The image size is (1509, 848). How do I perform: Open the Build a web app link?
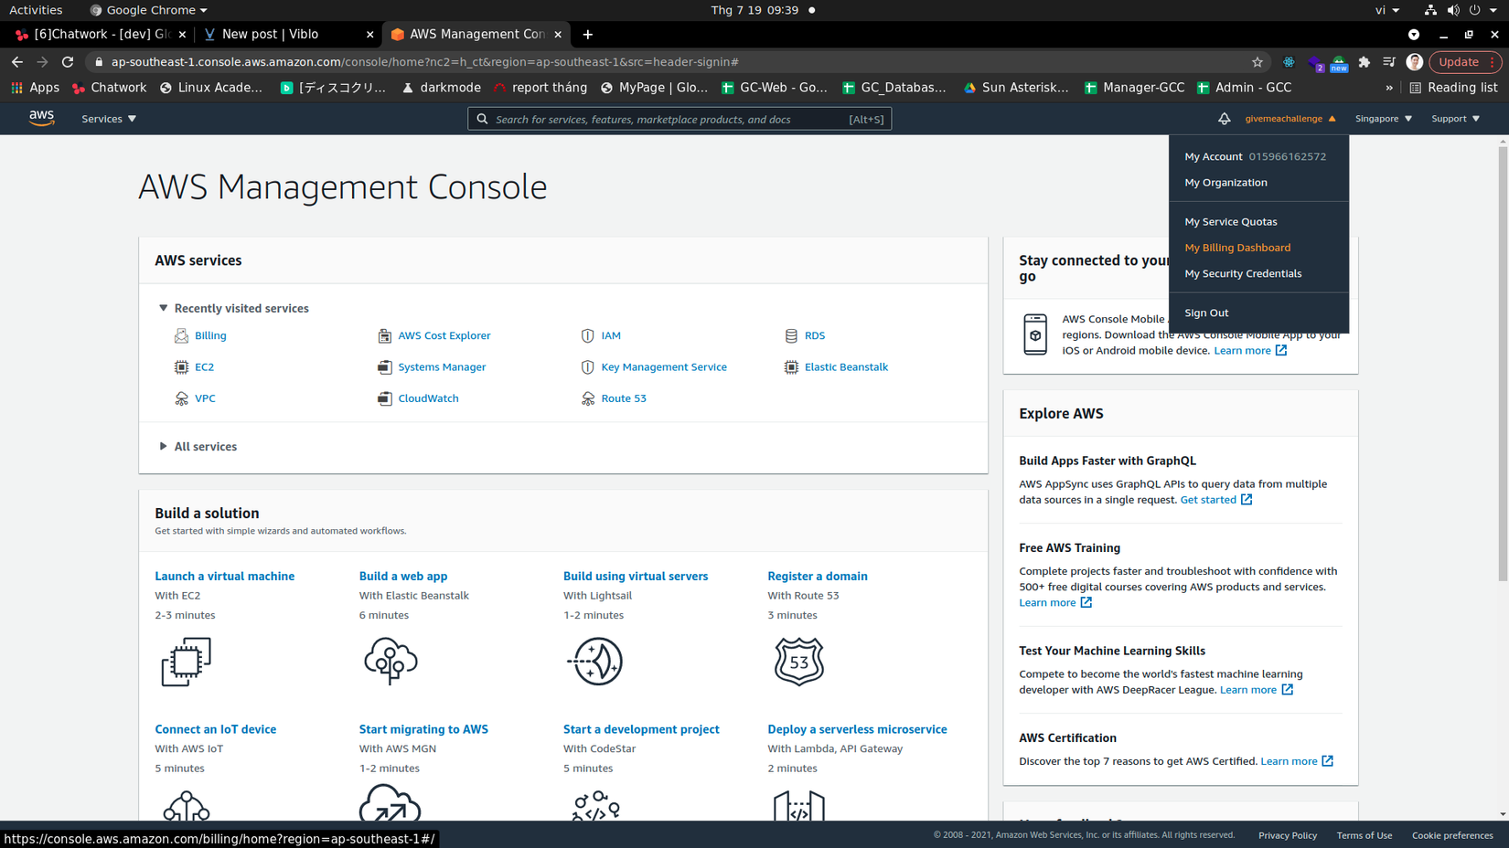click(403, 577)
